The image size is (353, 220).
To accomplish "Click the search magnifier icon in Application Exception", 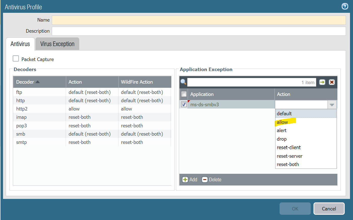I will click(x=183, y=82).
